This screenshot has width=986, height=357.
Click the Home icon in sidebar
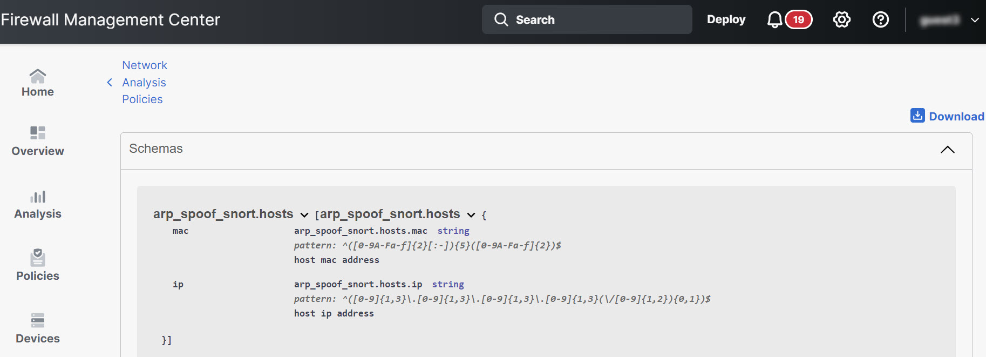coord(37,76)
